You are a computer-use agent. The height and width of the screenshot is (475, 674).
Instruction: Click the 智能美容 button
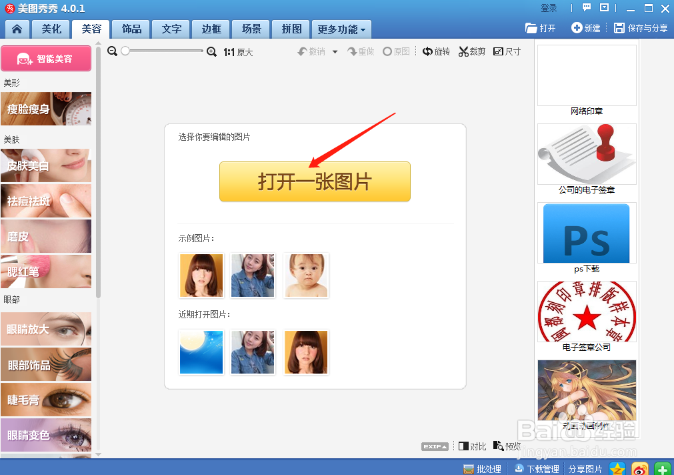pyautogui.click(x=46, y=59)
